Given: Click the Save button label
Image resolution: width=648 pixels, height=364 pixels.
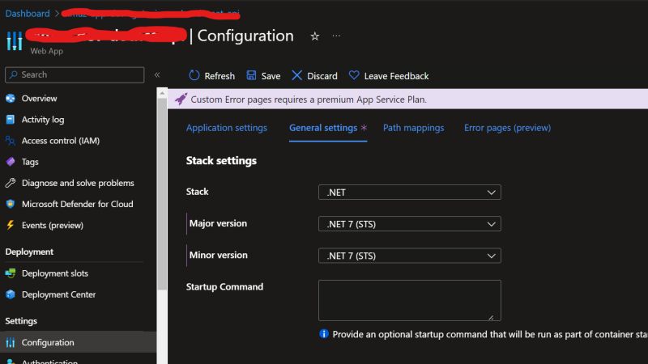Looking at the screenshot, I should pos(271,76).
